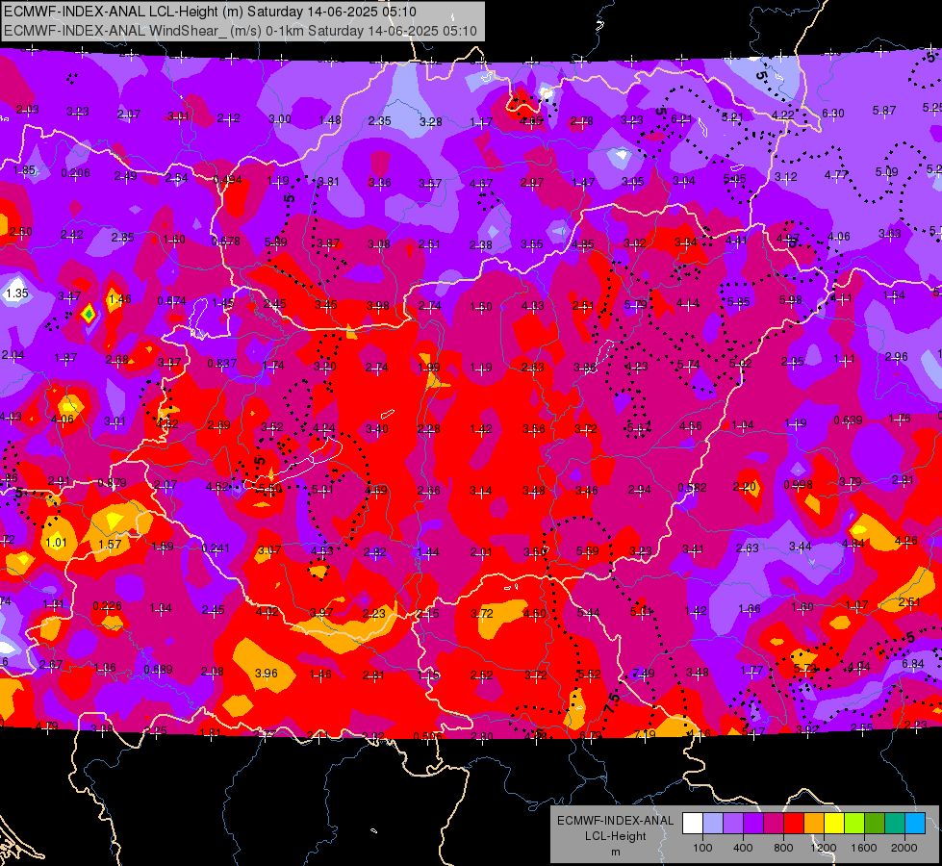
Task: Click the wind shear value 0.226
Action: pos(108,606)
